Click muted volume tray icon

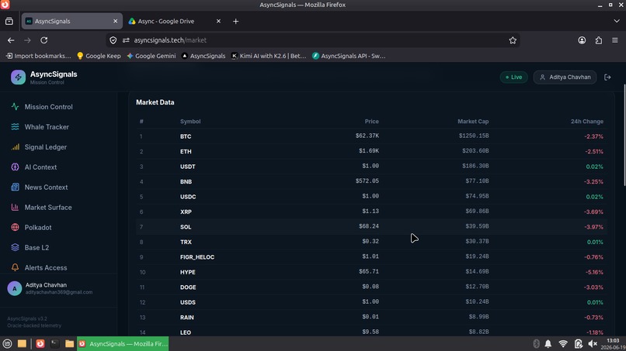click(x=593, y=343)
